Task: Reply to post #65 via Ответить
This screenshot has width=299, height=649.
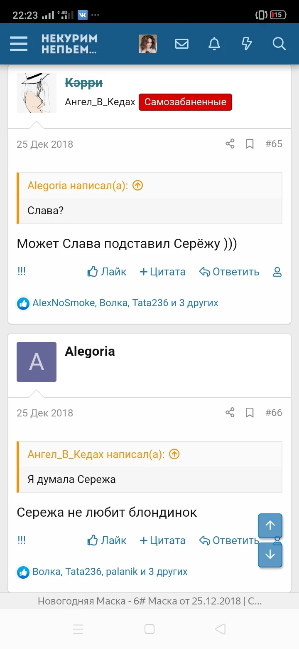Action: 229,271
